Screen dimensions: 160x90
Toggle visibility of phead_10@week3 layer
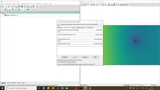[x=4, y=15]
